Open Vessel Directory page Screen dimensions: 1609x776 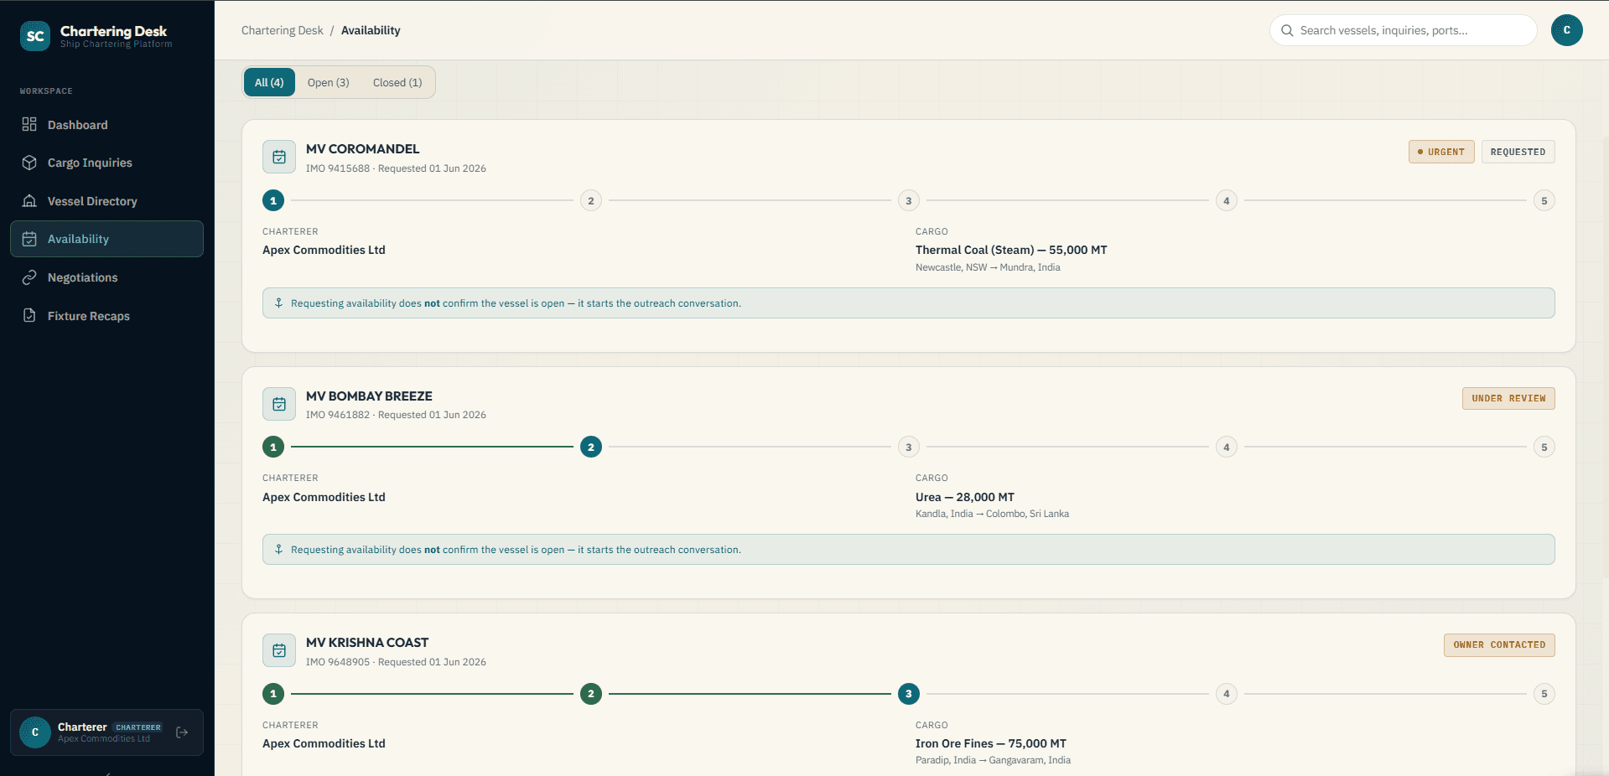[106, 201]
